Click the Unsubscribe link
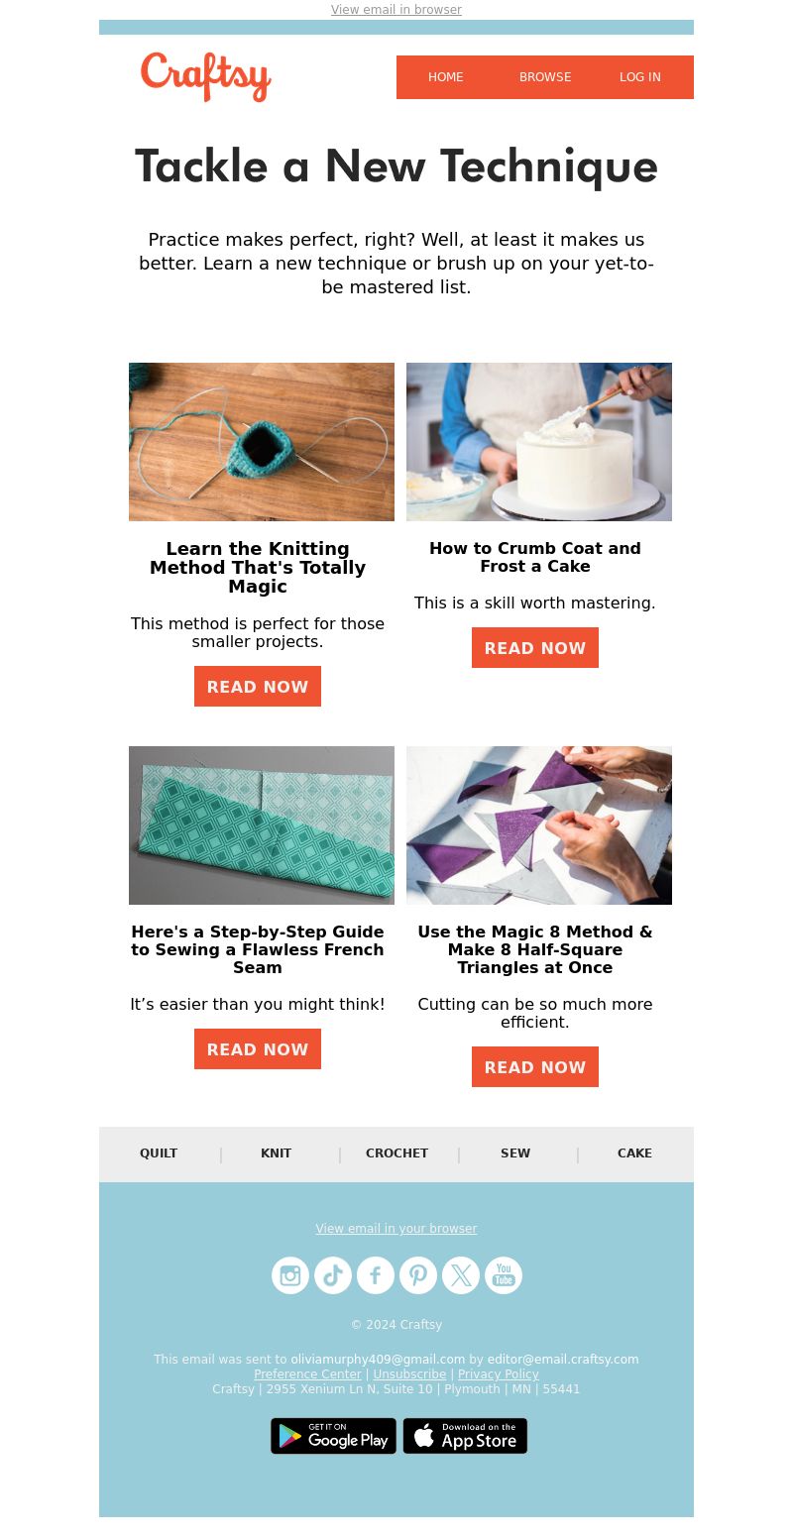The width and height of the screenshot is (793, 1536). click(409, 1374)
